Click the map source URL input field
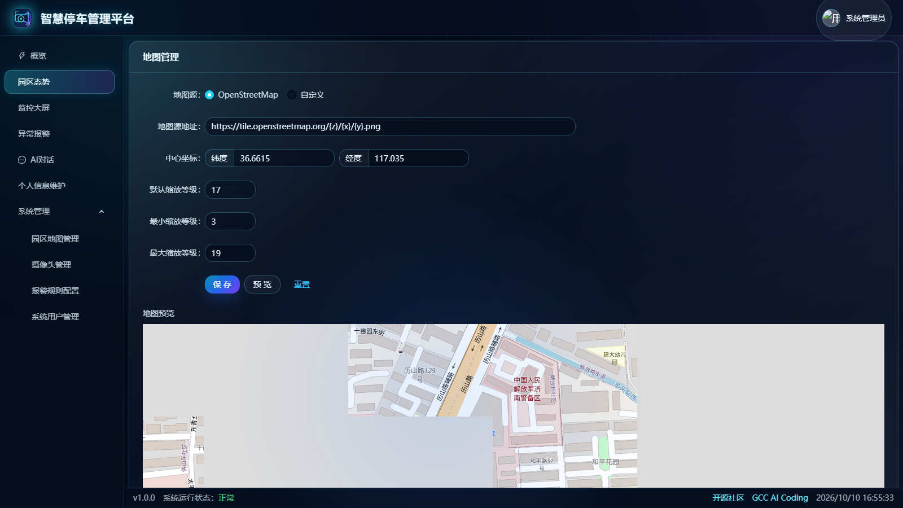 pos(390,126)
